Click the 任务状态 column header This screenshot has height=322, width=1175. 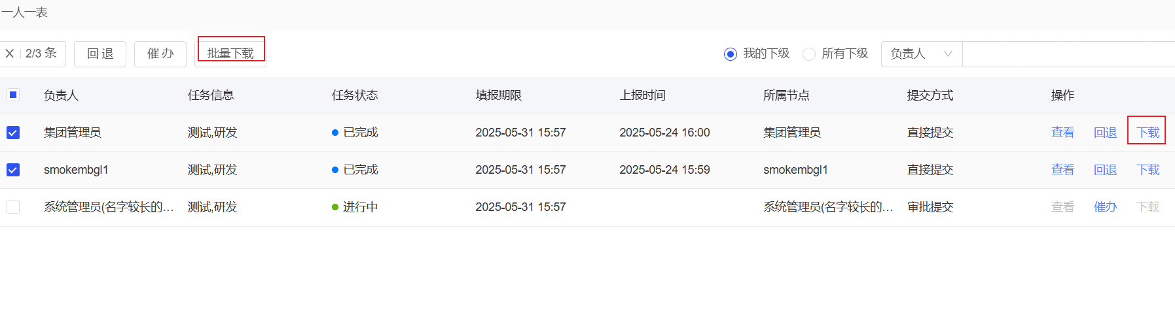pos(355,95)
